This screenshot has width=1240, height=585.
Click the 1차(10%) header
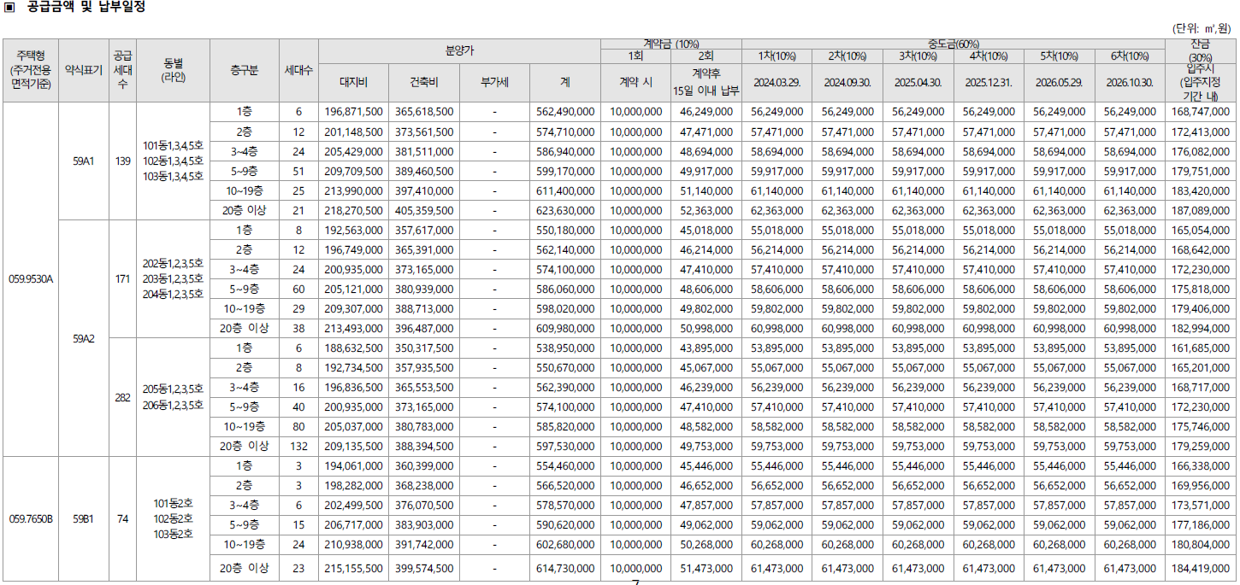click(x=776, y=56)
